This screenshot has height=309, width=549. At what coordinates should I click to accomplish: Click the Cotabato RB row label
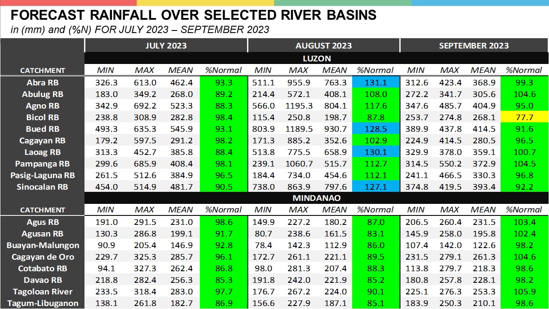42,268
